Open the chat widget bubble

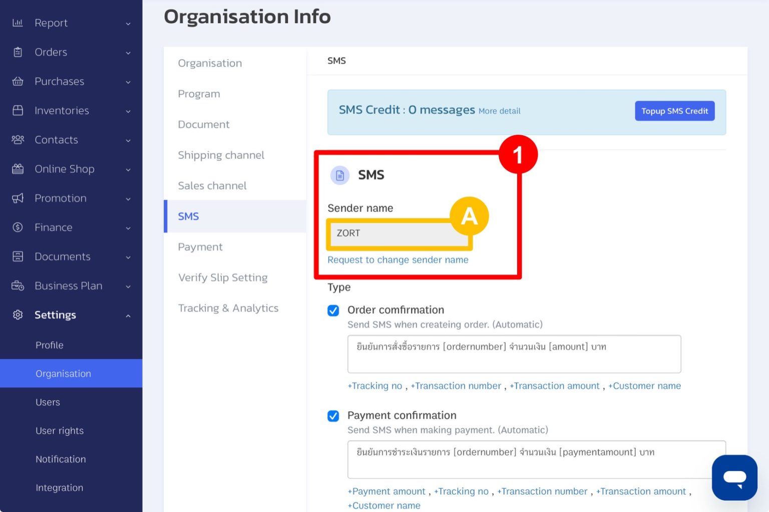click(x=734, y=477)
